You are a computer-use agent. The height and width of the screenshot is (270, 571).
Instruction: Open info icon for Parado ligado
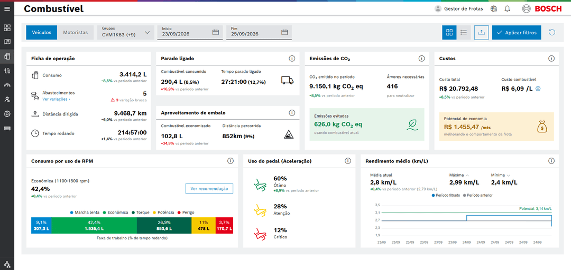pos(292,59)
